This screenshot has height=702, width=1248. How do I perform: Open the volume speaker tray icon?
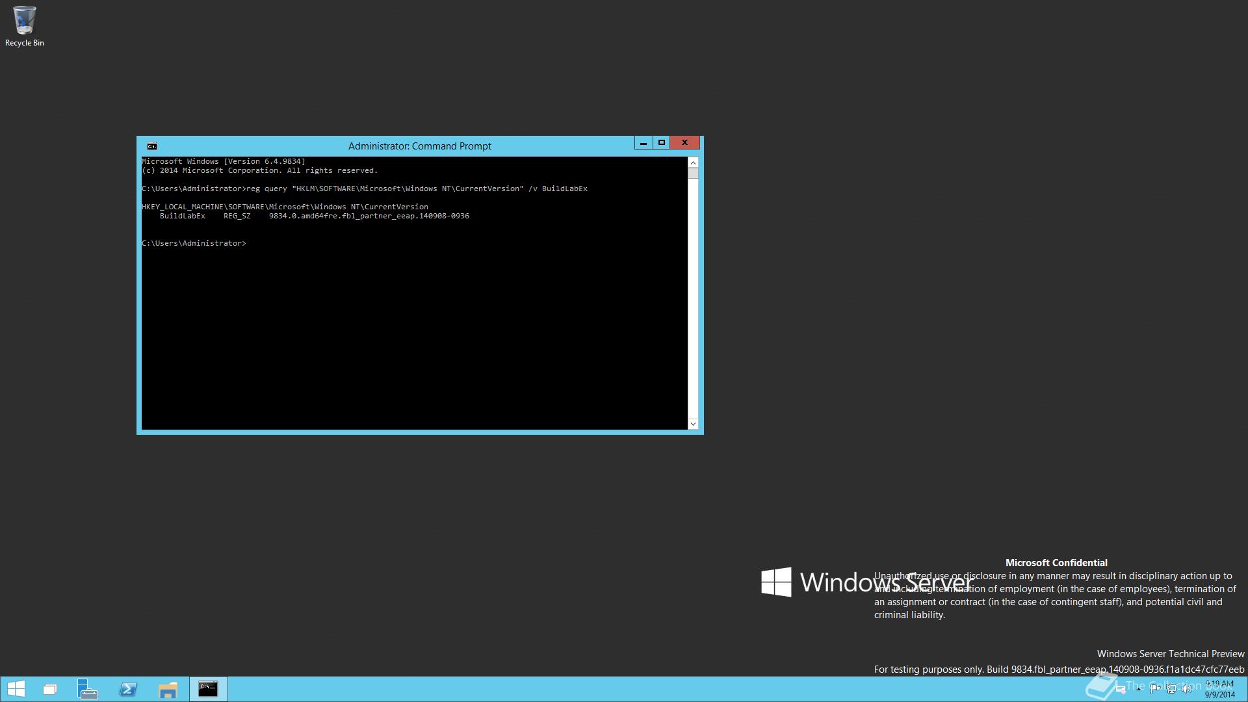point(1187,689)
